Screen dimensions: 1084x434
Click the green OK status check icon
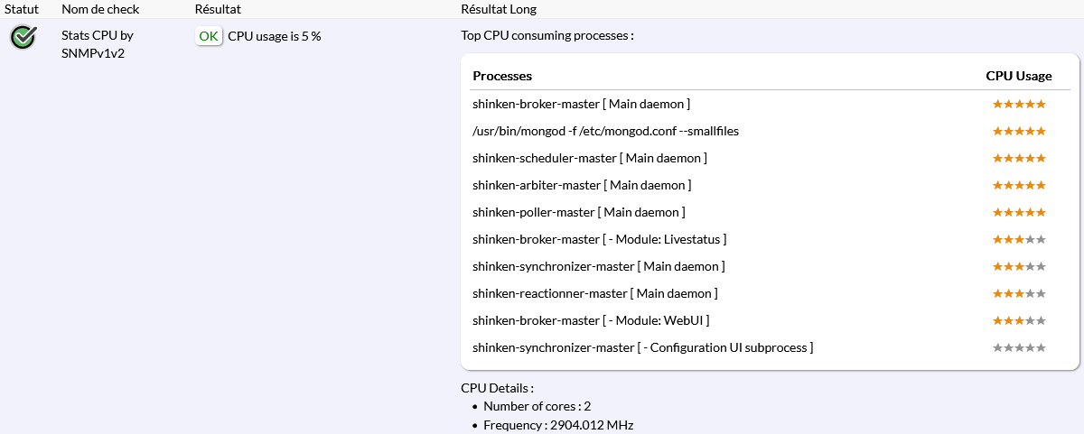tap(23, 37)
